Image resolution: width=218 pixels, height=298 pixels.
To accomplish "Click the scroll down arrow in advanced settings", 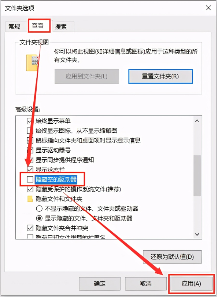I will tap(197, 235).
